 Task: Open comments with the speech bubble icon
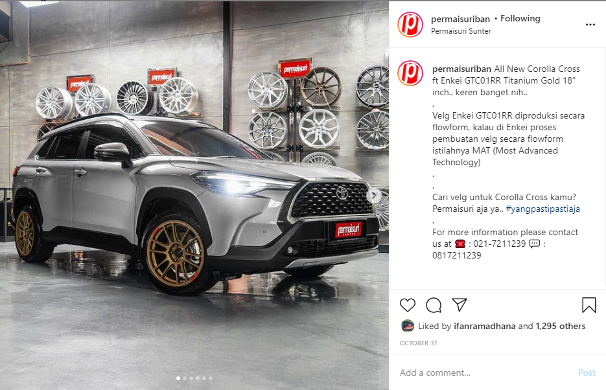pyautogui.click(x=434, y=305)
